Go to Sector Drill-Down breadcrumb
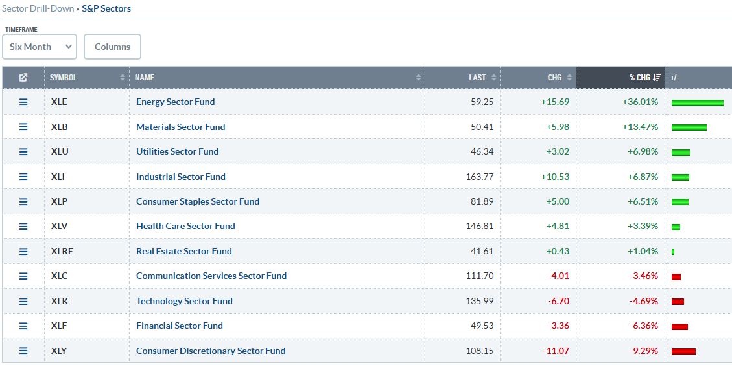Image resolution: width=732 pixels, height=365 pixels. (38, 9)
